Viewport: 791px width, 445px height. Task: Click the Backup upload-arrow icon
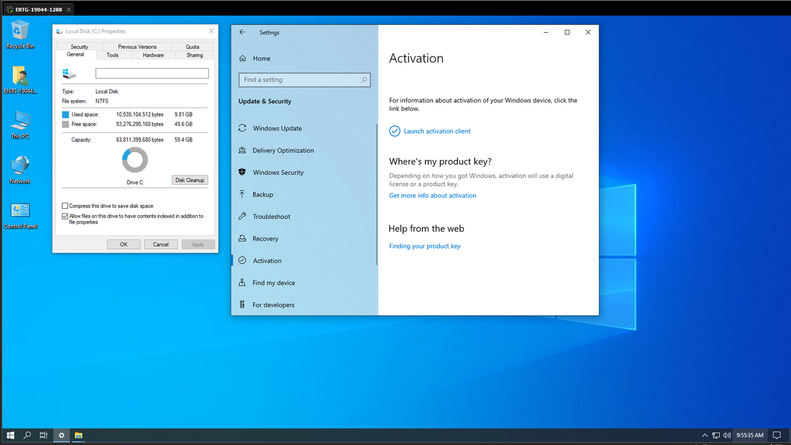242,194
